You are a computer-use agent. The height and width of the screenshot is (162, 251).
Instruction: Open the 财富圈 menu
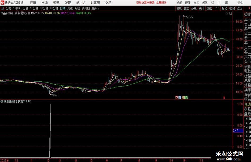[95, 3]
